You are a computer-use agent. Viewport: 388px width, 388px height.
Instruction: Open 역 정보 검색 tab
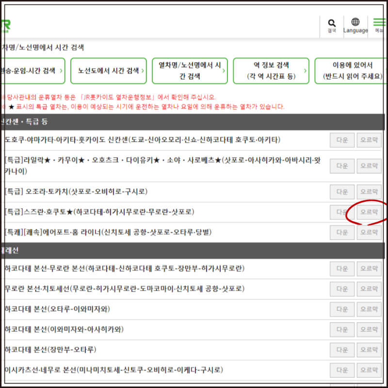271,71
